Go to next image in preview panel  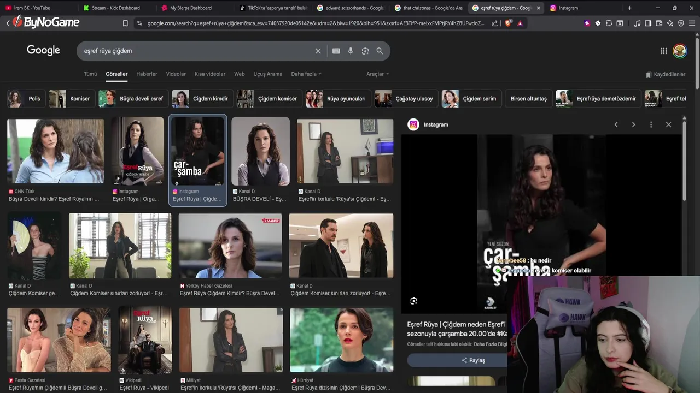[x=633, y=124]
